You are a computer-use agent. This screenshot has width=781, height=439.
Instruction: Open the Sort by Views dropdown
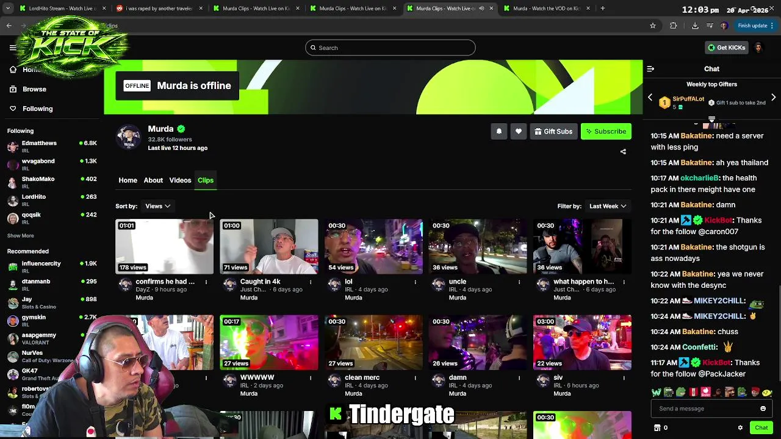157,206
